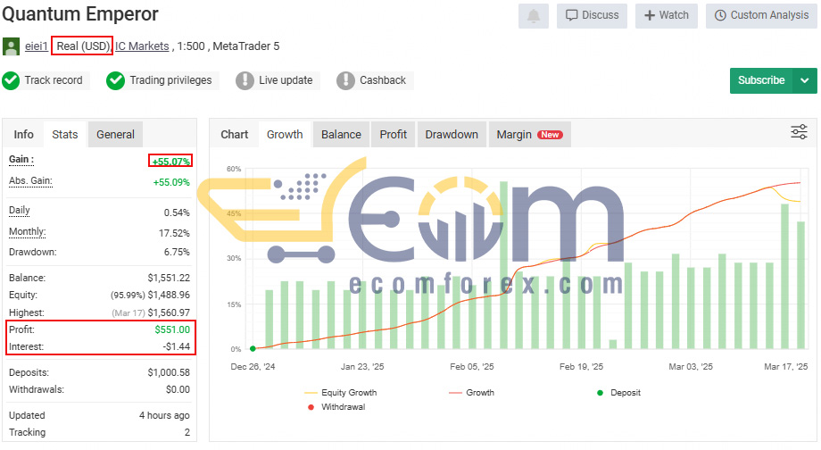Click the Track record verified checkmark
Image resolution: width=821 pixels, height=450 pixels.
point(11,80)
